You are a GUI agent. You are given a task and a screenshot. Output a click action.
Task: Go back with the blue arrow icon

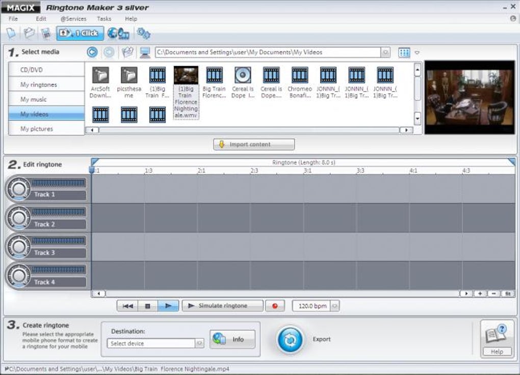tap(92, 52)
